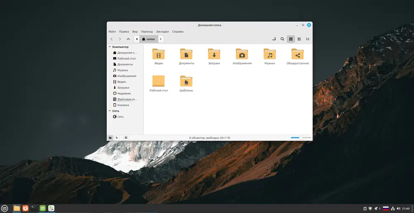Open notifications bell in the tray
Screen dimensions: 414x213
coord(376,208)
